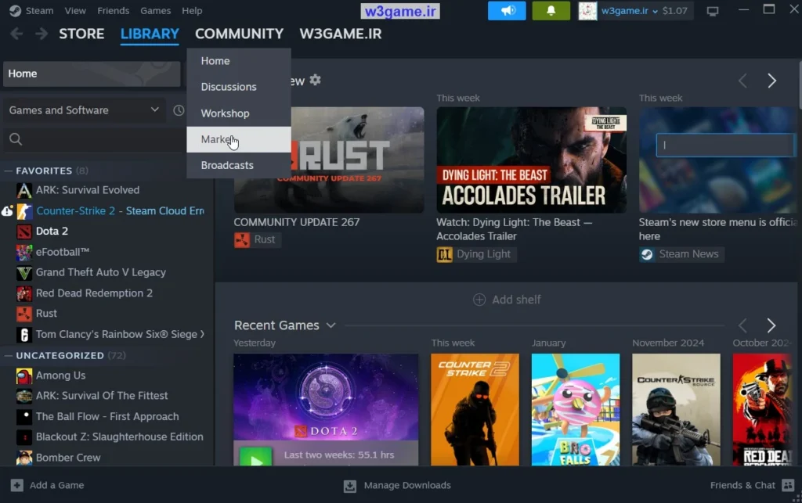
Task: Open the Steam menu
Action: pyautogui.click(x=39, y=11)
